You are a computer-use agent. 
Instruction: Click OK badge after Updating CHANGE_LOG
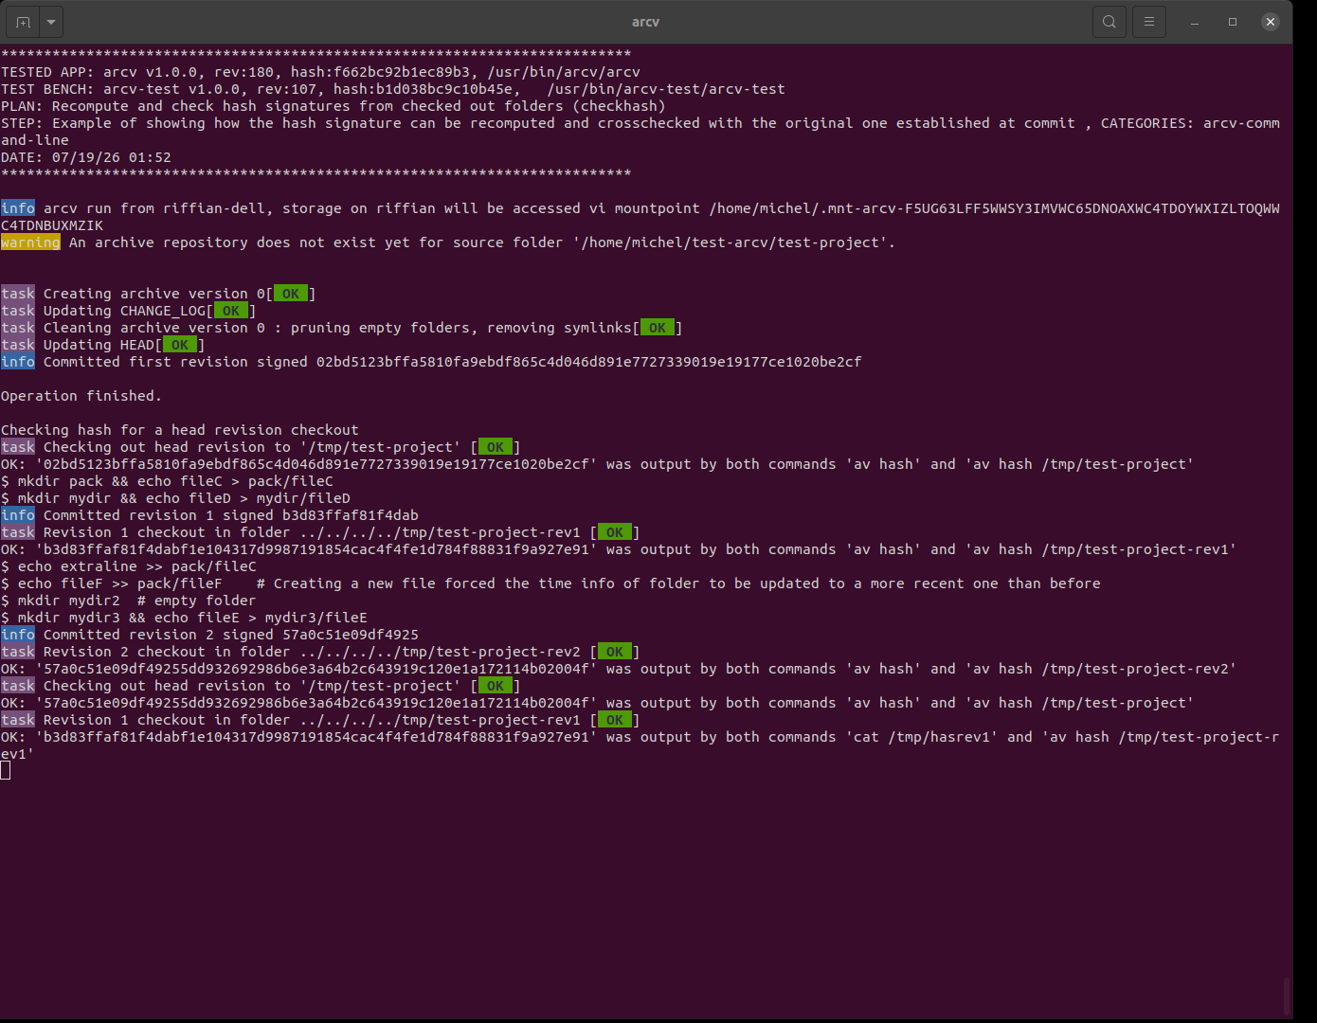[231, 311]
